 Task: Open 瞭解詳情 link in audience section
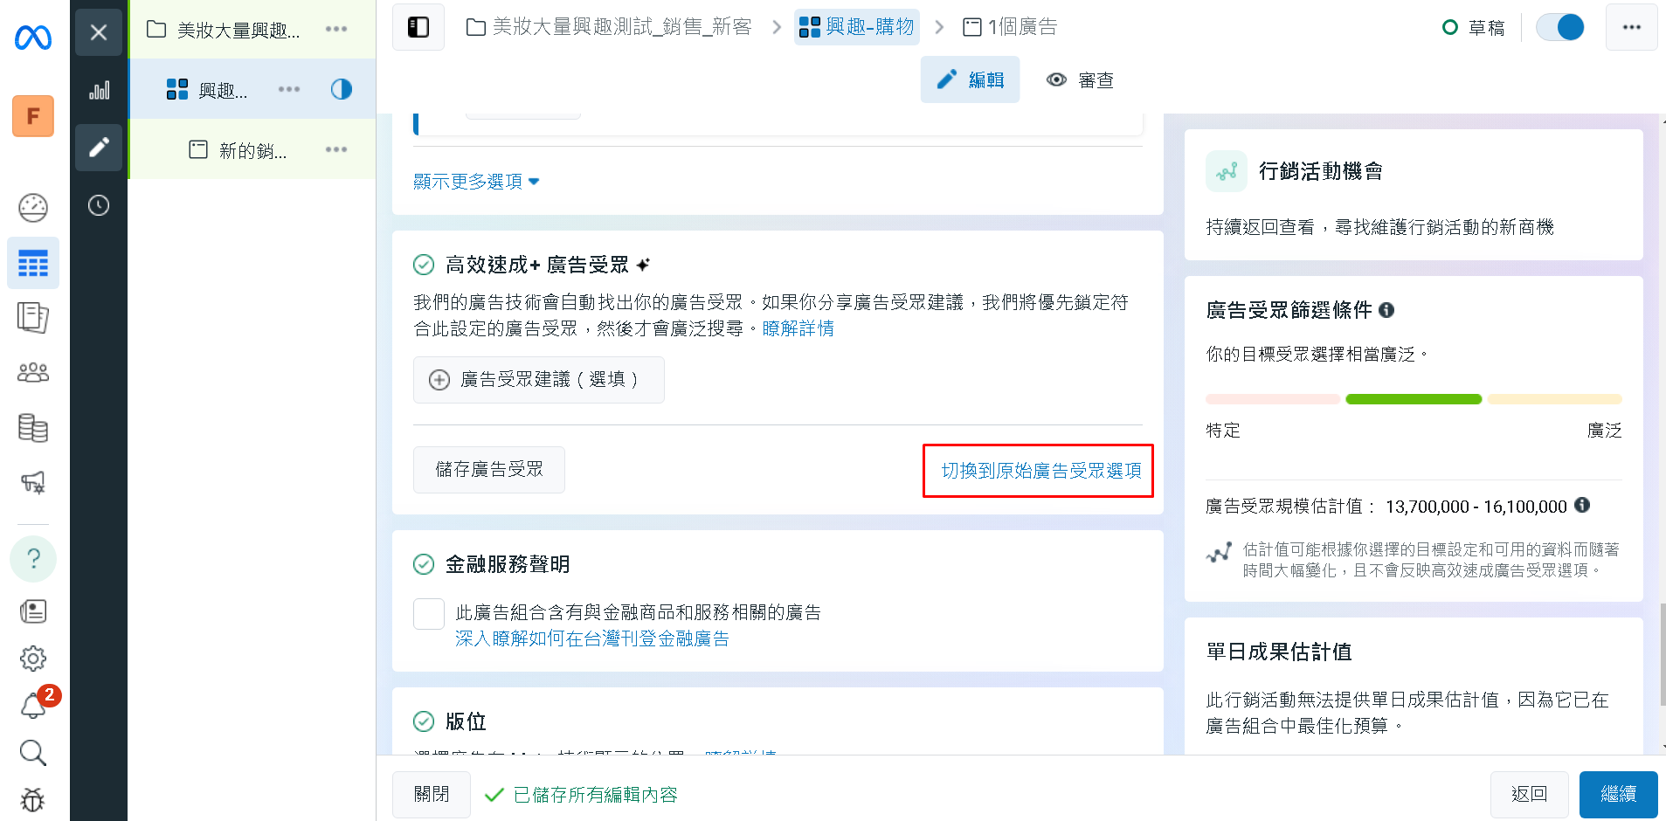click(798, 328)
